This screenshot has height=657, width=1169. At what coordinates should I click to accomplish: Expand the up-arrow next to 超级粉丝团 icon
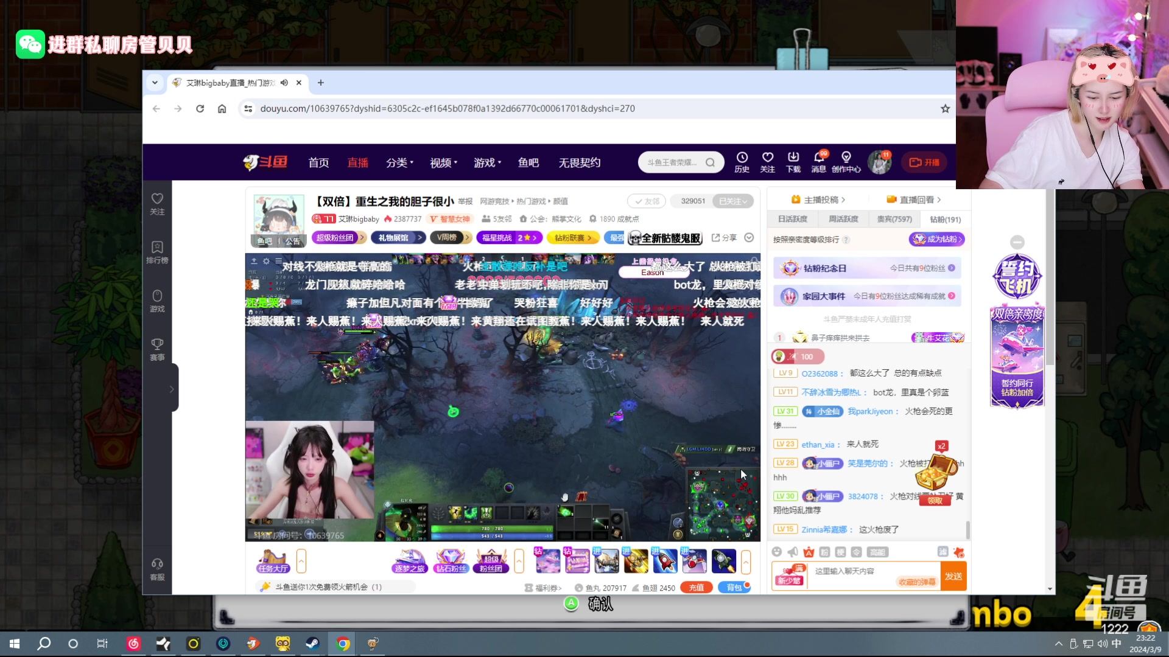pyautogui.click(x=519, y=561)
